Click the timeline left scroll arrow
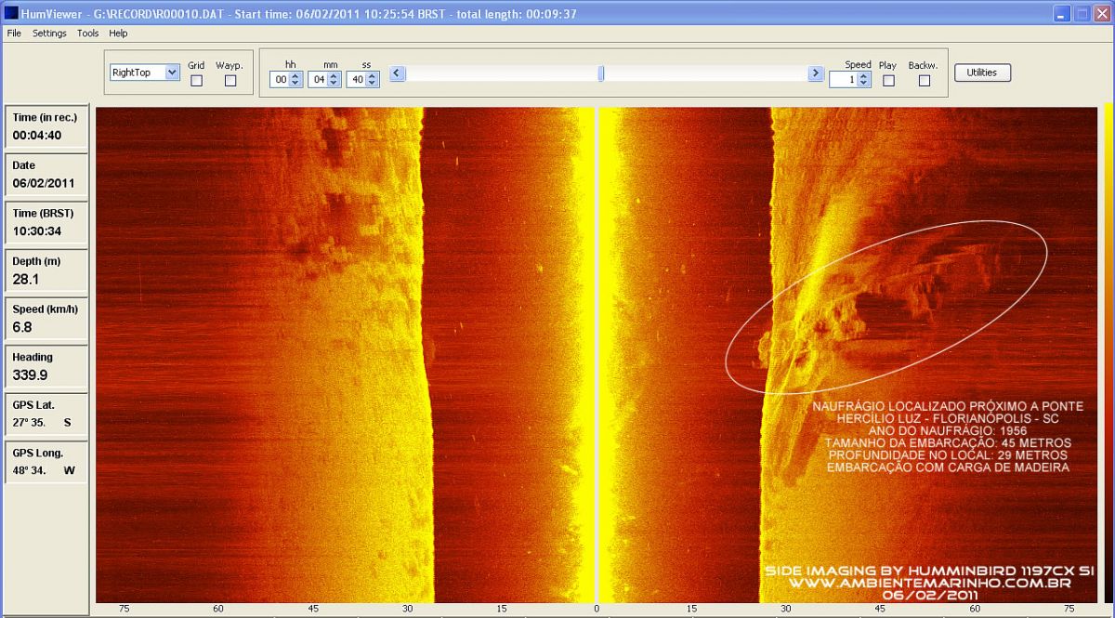 397,73
